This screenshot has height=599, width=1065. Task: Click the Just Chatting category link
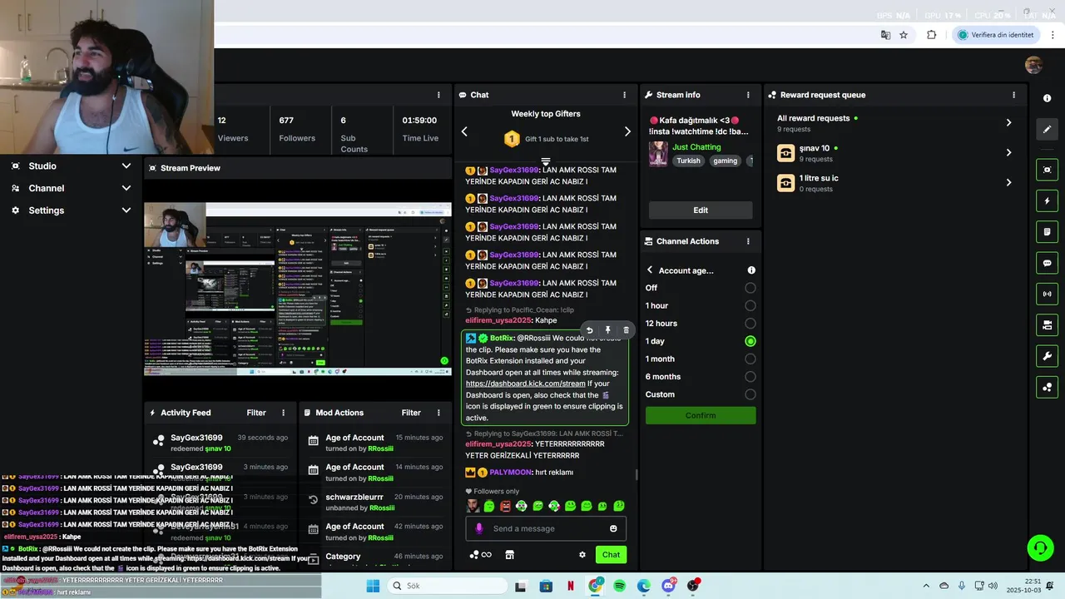pos(696,147)
